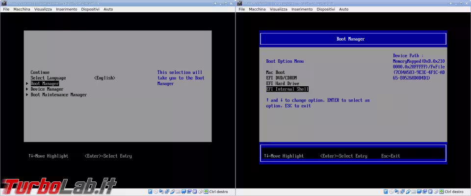Open Dispositivi menu in left VirtualBox window
The height and width of the screenshot is (196, 471).
pos(90,9)
